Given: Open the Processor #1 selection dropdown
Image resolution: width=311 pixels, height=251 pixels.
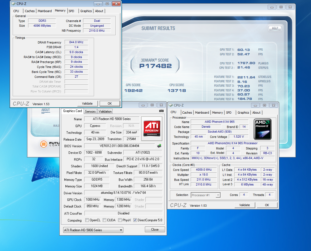Looking at the screenshot, I should click(x=206, y=195).
